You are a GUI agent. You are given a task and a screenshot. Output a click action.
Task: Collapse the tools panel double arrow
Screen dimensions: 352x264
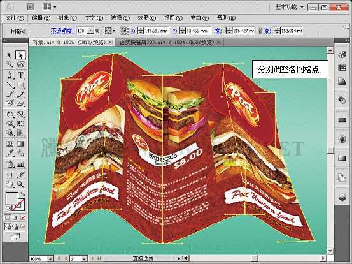pyautogui.click(x=5, y=40)
